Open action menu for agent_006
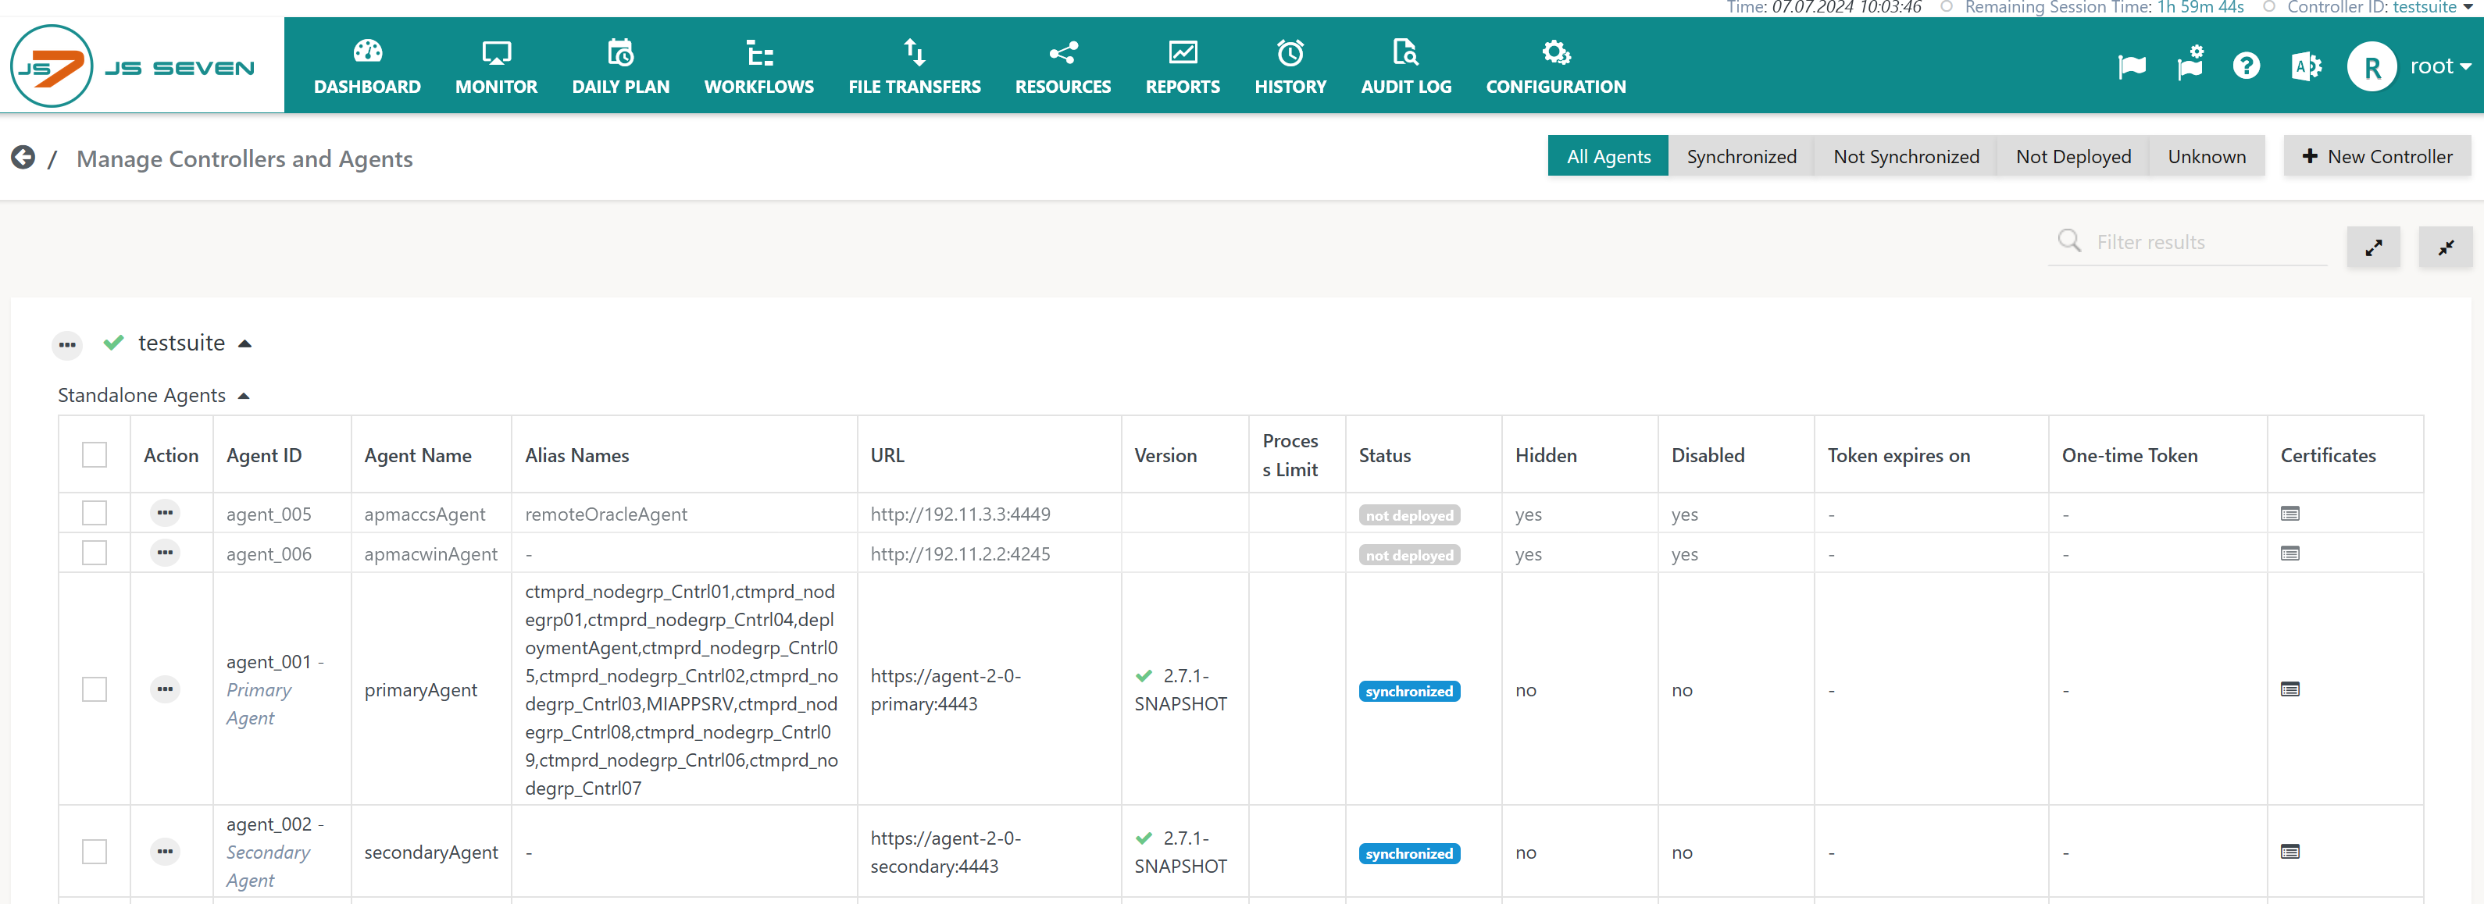The image size is (2484, 904). [x=165, y=552]
